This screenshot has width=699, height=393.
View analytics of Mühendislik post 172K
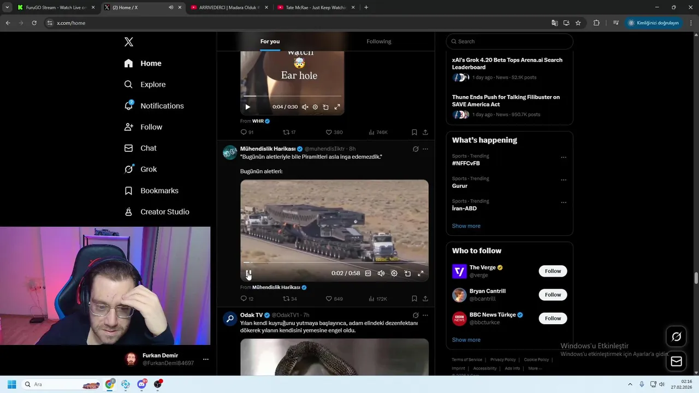(x=378, y=299)
